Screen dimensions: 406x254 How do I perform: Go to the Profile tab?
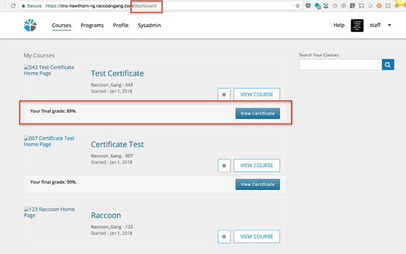point(121,26)
